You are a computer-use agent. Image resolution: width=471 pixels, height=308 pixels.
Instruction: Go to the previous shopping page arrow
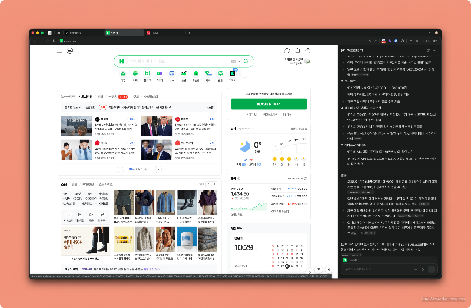click(x=208, y=184)
